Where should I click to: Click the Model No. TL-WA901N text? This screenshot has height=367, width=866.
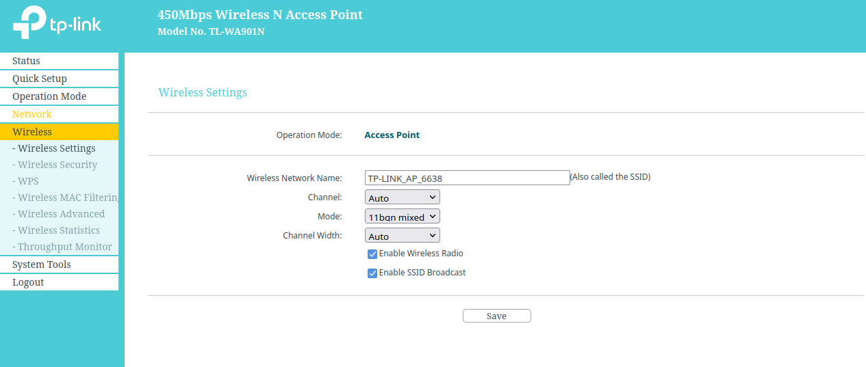(x=211, y=31)
